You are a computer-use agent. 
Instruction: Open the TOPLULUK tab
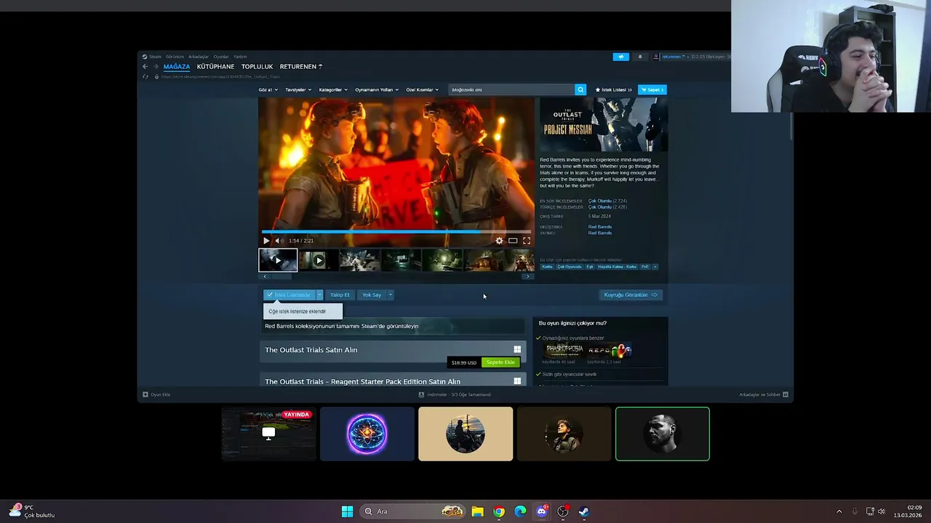coord(257,66)
